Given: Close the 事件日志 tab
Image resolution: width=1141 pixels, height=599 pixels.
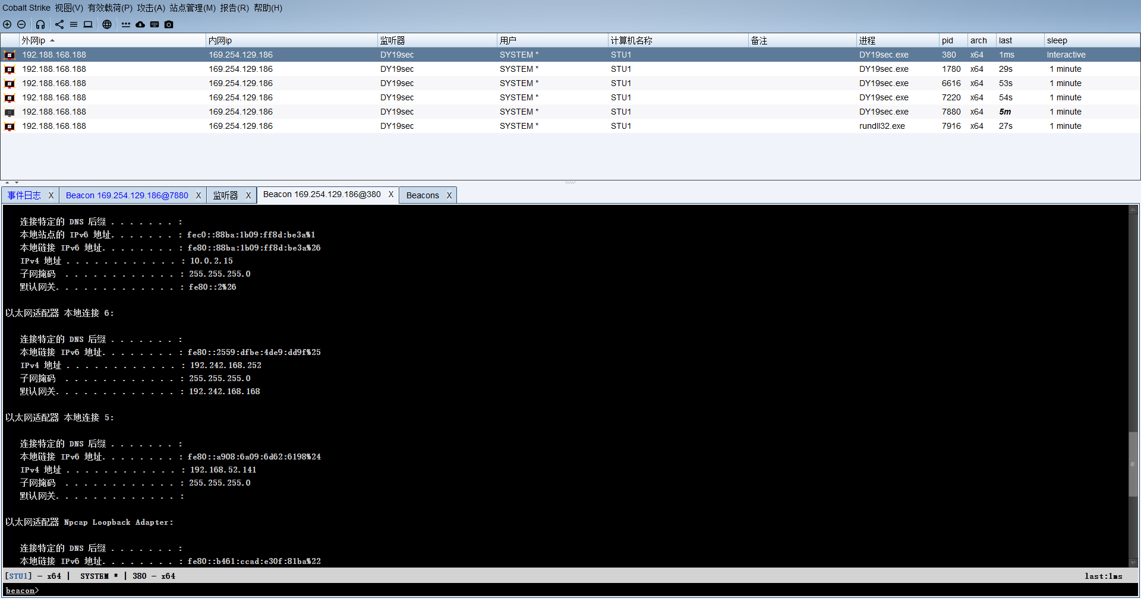Looking at the screenshot, I should tap(51, 195).
